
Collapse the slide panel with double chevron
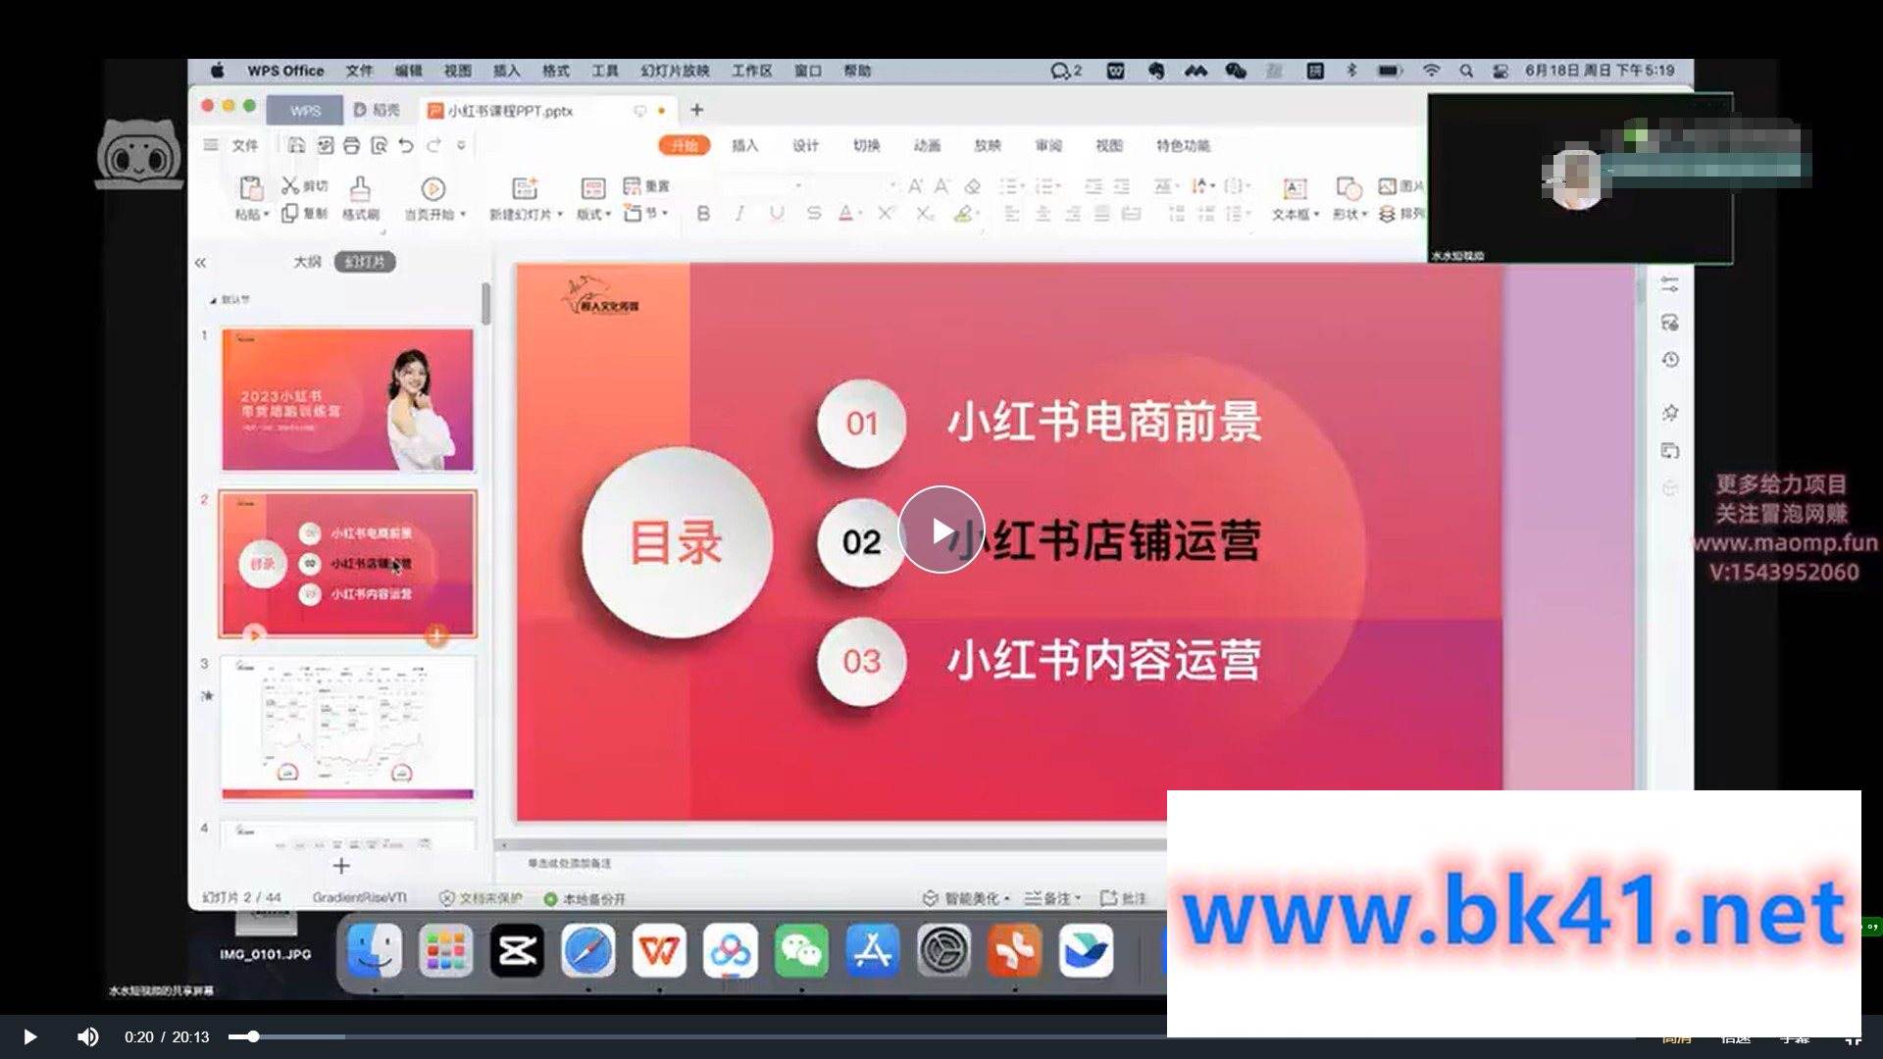(200, 263)
